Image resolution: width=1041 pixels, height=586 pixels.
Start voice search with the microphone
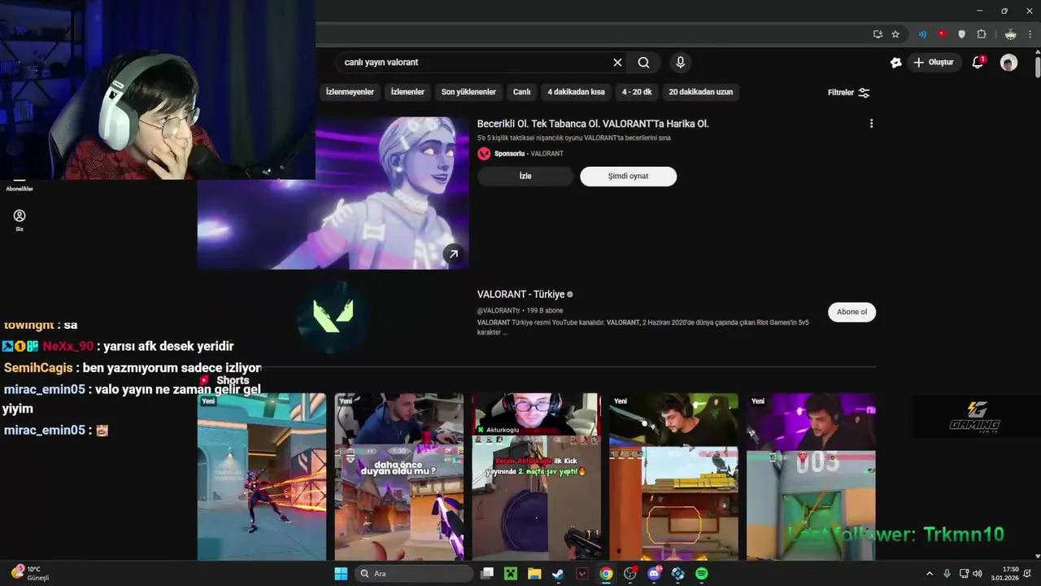click(x=681, y=63)
